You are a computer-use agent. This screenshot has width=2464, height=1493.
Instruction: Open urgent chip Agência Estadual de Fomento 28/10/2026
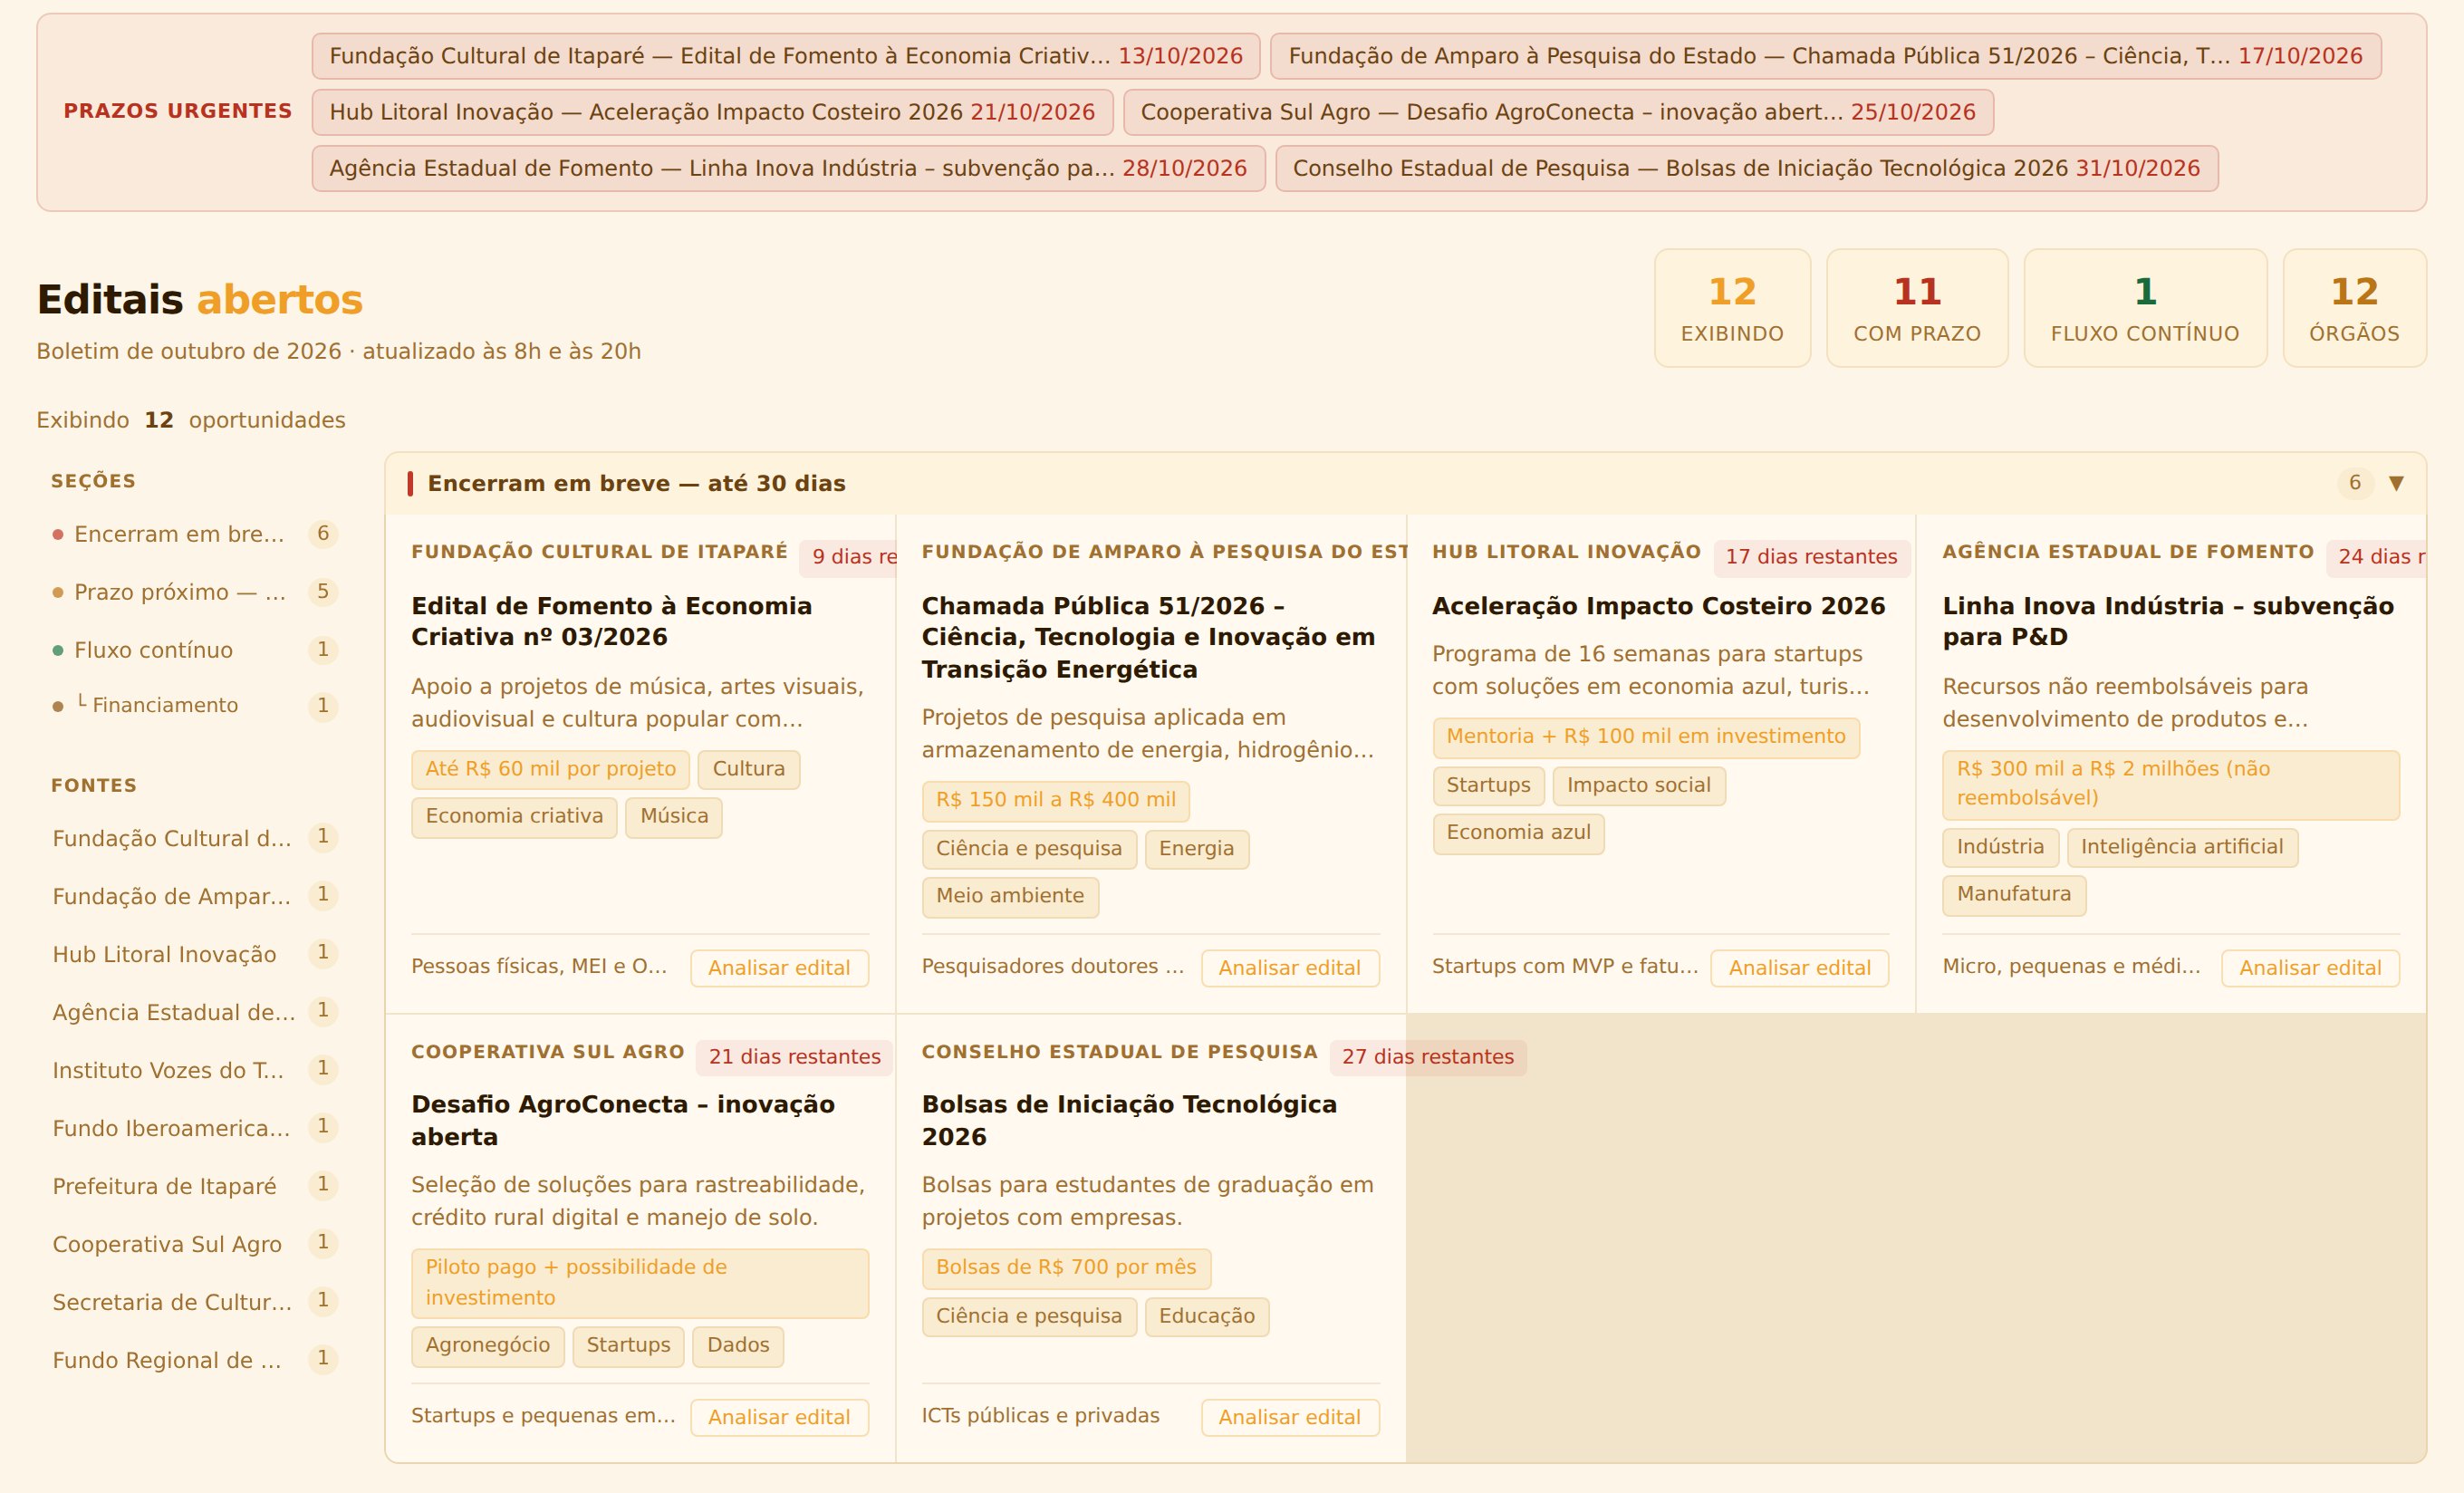pos(788,168)
